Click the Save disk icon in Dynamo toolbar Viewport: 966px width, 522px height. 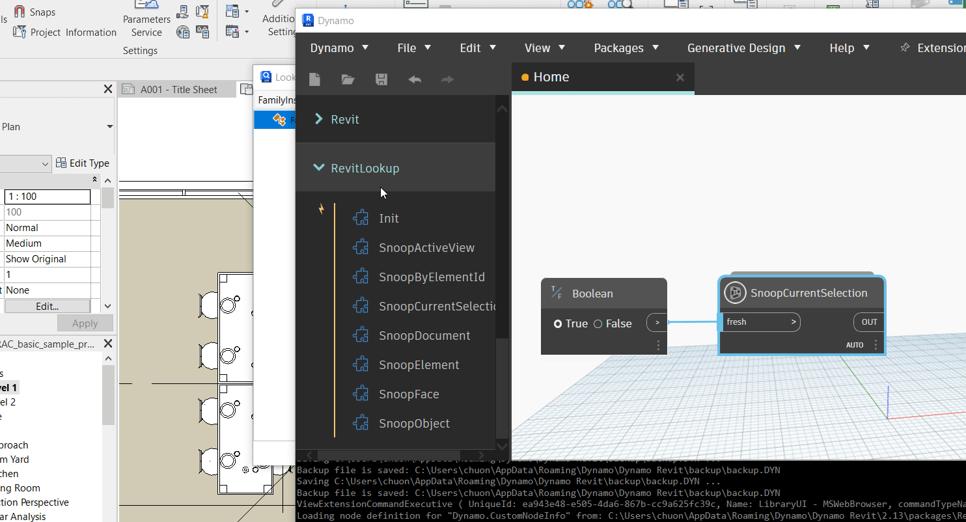click(x=381, y=79)
